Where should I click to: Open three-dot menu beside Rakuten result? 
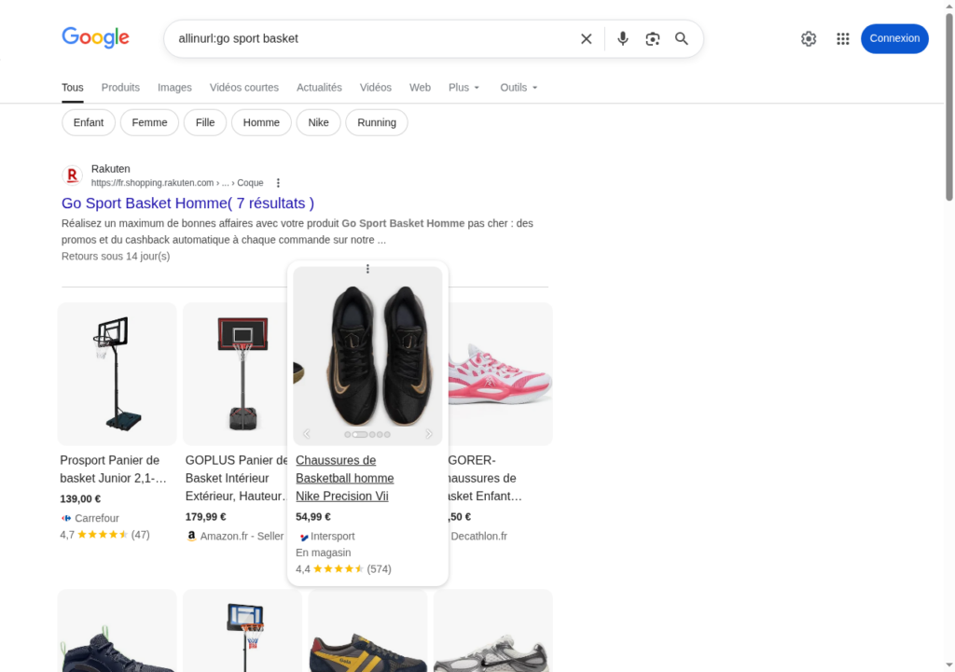(x=278, y=183)
